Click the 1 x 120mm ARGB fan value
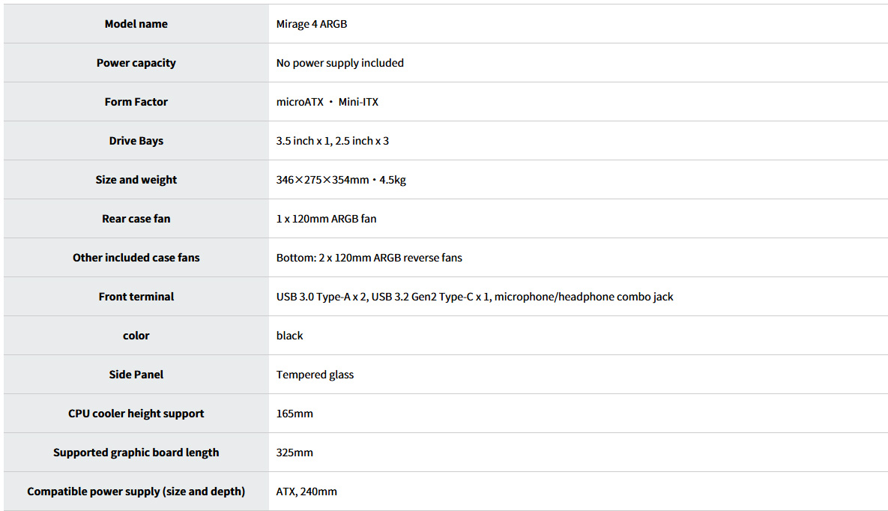Image resolution: width=888 pixels, height=511 pixels. tap(326, 219)
